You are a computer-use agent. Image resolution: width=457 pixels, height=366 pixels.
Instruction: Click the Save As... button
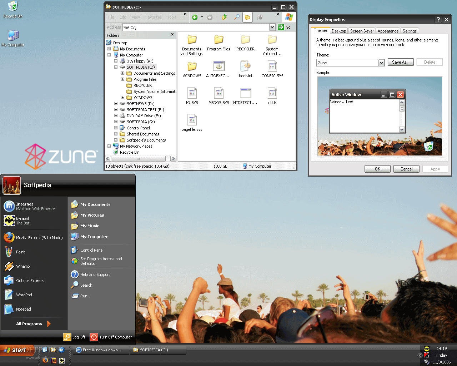(401, 62)
